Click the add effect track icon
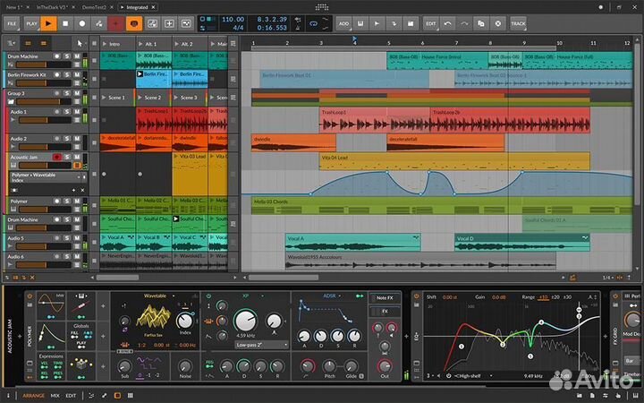 394,23
